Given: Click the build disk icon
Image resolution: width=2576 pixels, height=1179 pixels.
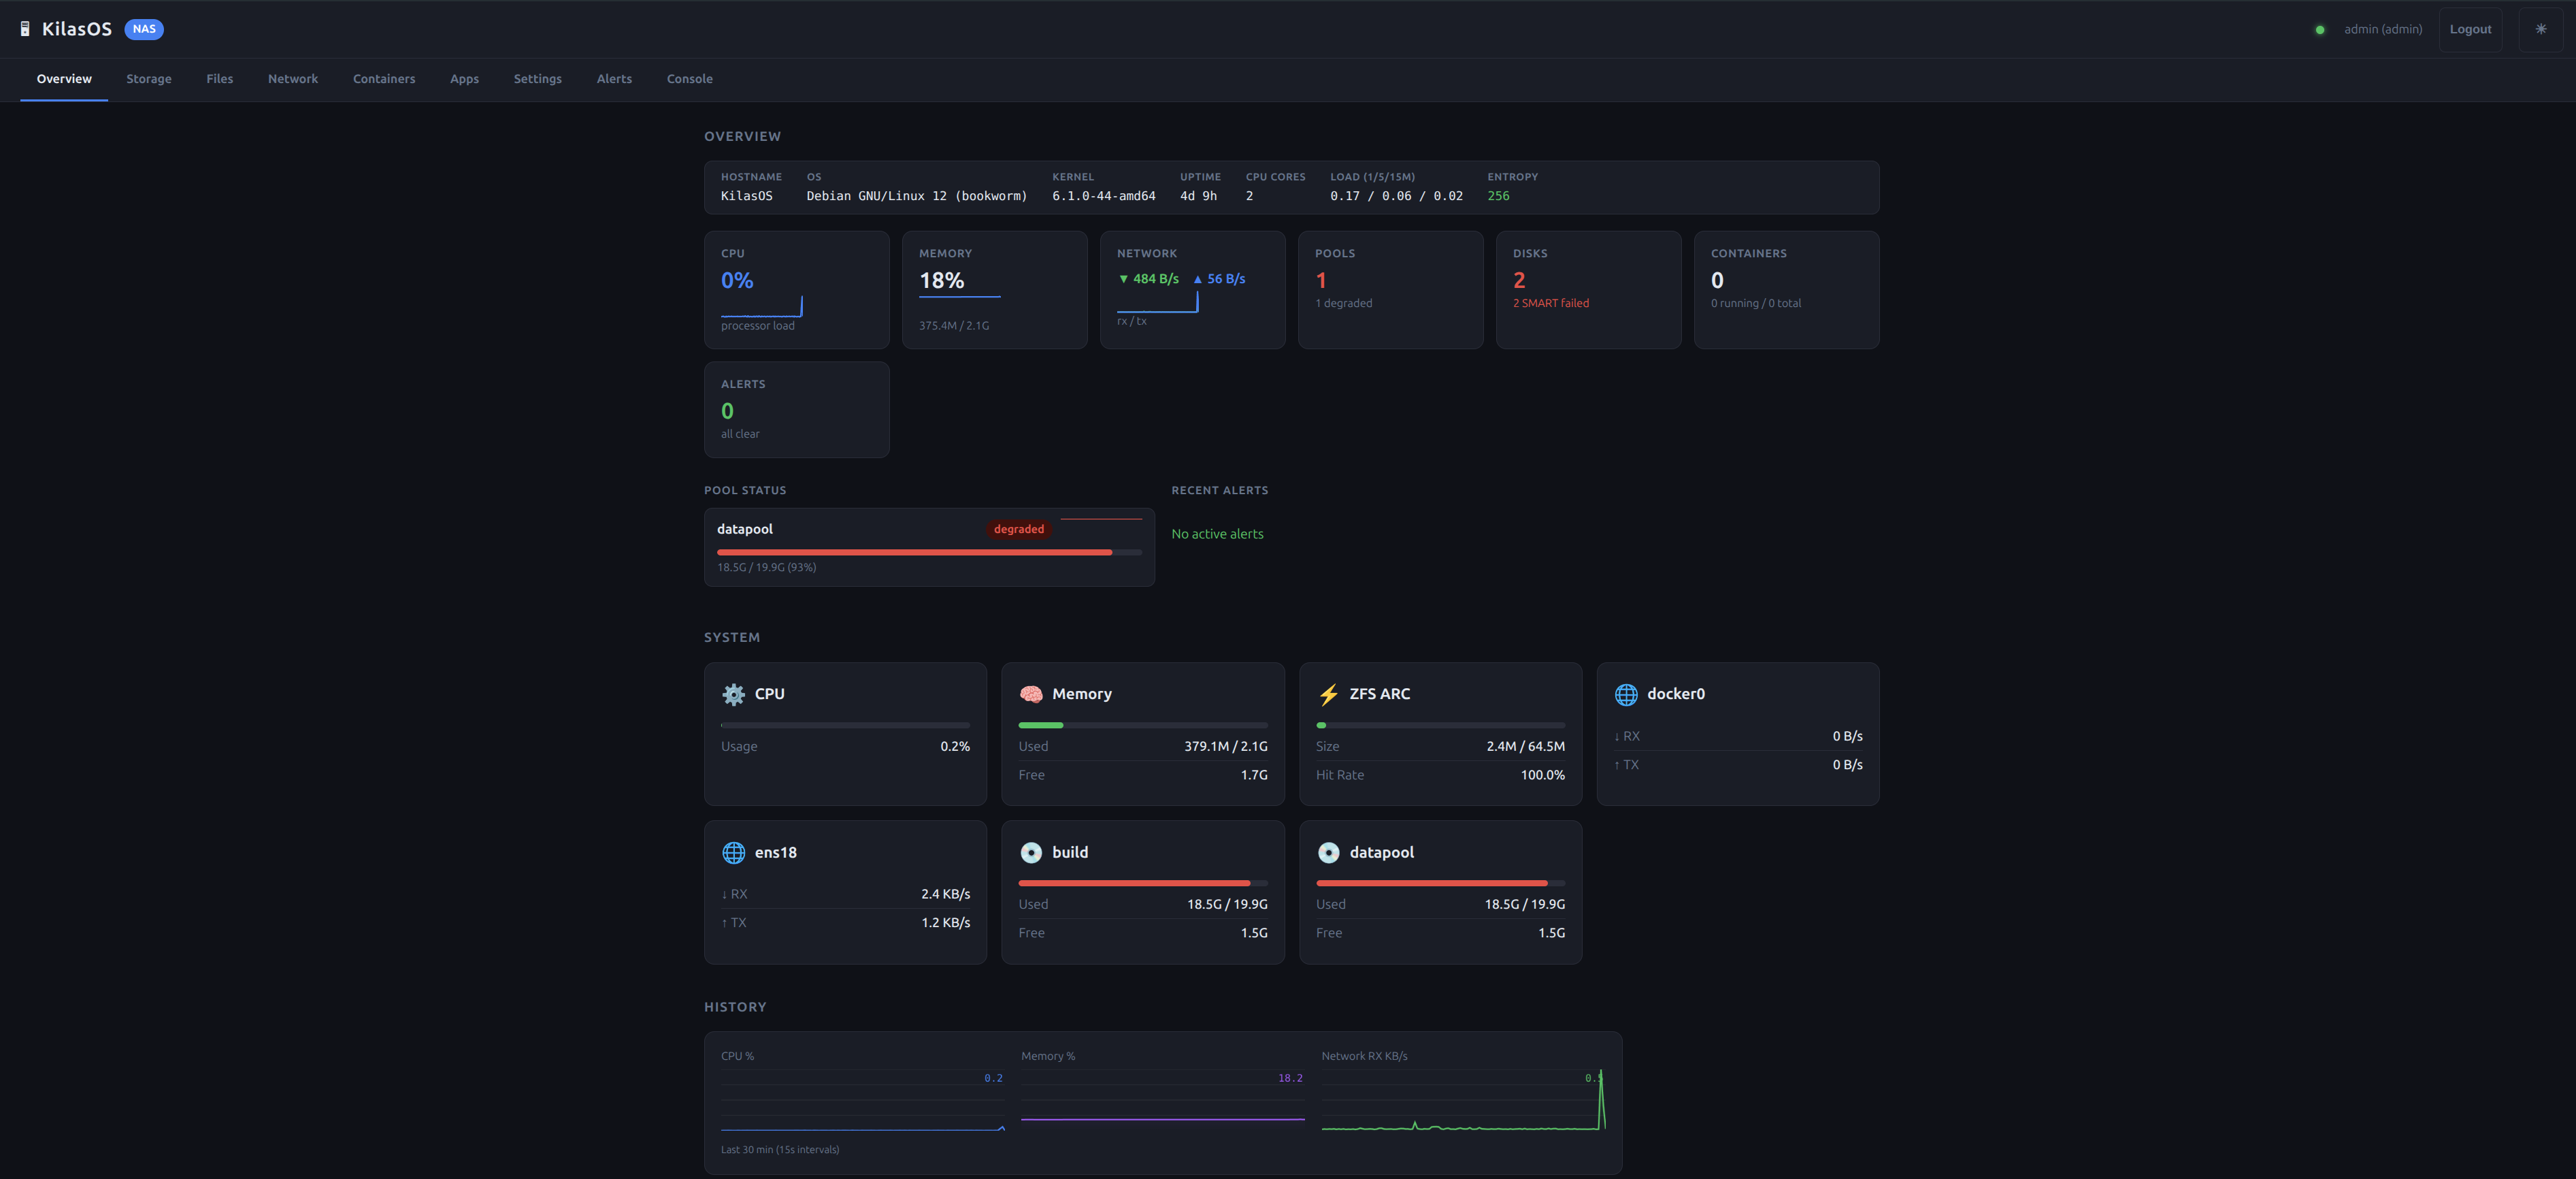Looking at the screenshot, I should [1031, 853].
